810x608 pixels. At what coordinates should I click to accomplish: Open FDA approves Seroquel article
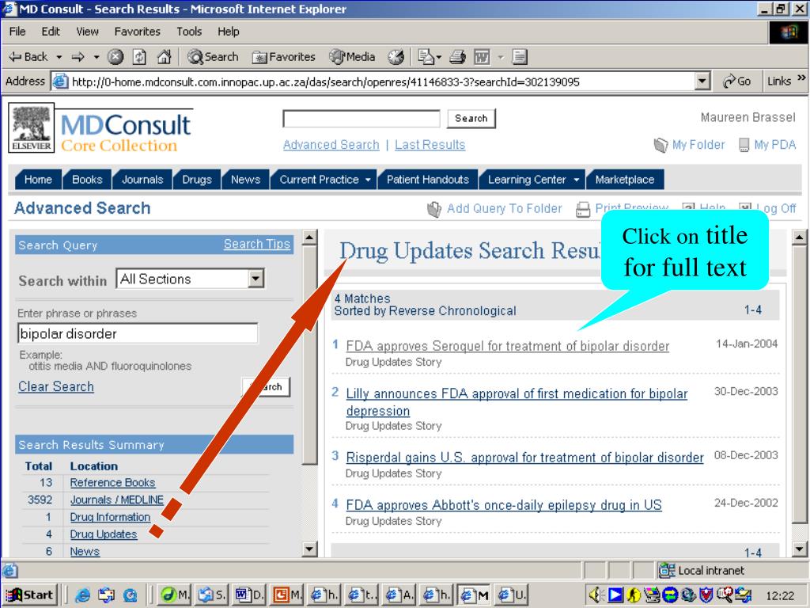point(508,346)
